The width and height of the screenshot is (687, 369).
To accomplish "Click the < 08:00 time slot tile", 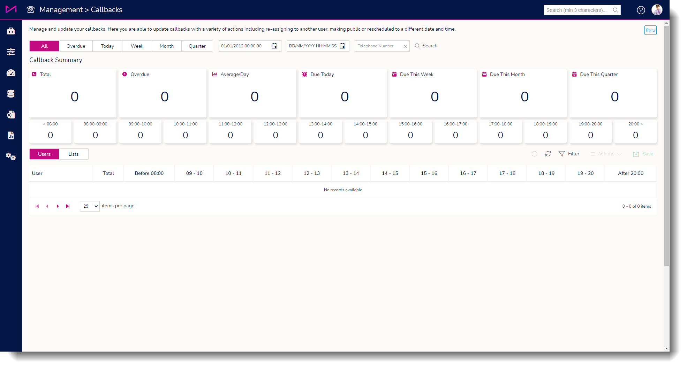I will [x=50, y=131].
